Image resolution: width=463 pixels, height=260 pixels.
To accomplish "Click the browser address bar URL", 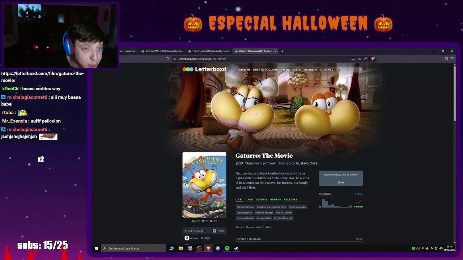I will [202, 59].
